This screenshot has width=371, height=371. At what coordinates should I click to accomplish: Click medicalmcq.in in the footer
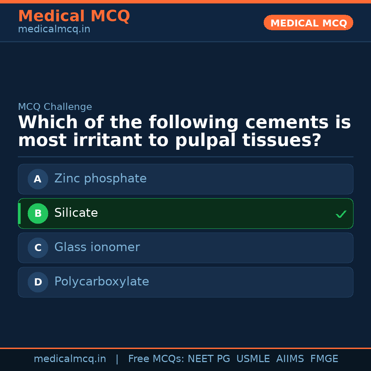[70, 359]
